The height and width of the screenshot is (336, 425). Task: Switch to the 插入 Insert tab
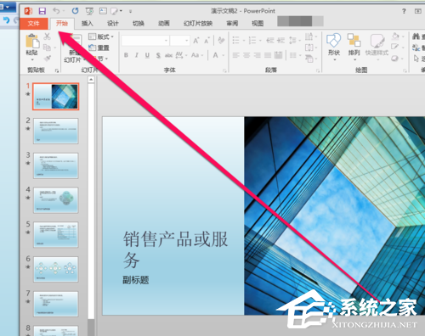pyautogui.click(x=87, y=24)
